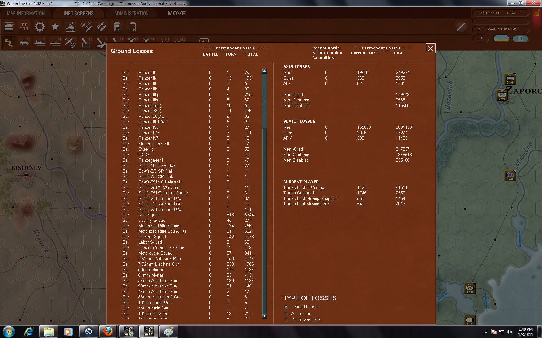The image size is (542, 338).
Task: Select the F1 move mode arrow
Action: tap(9, 42)
